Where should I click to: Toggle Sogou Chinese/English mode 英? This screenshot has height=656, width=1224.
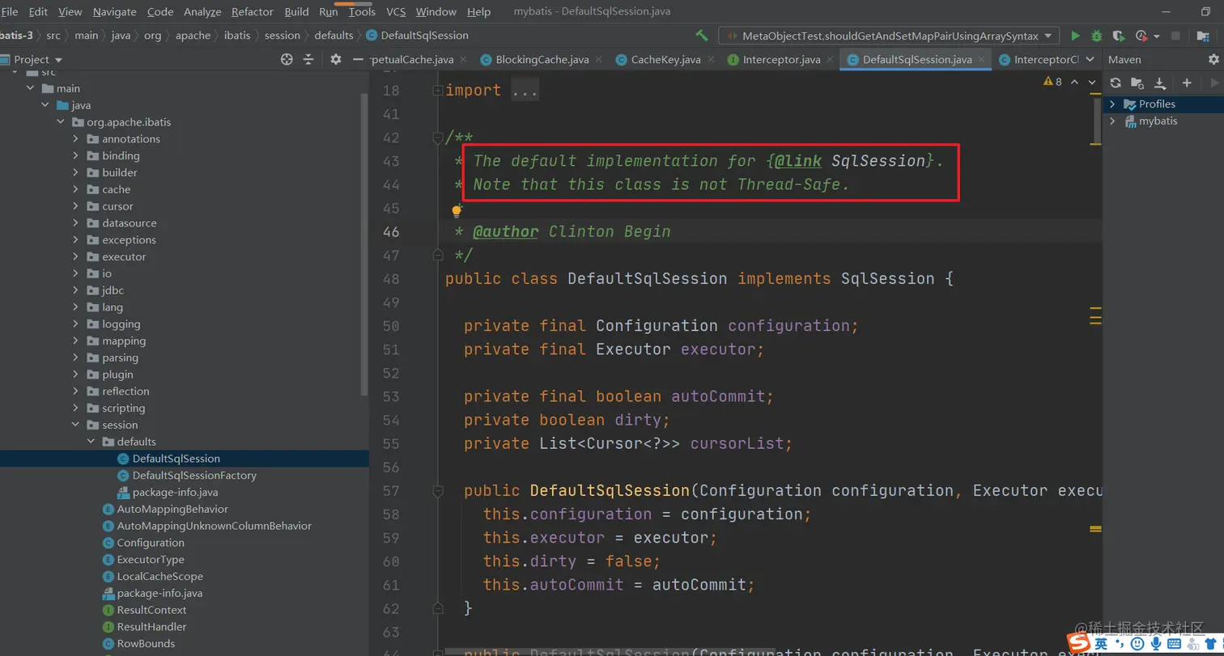pos(1102,643)
